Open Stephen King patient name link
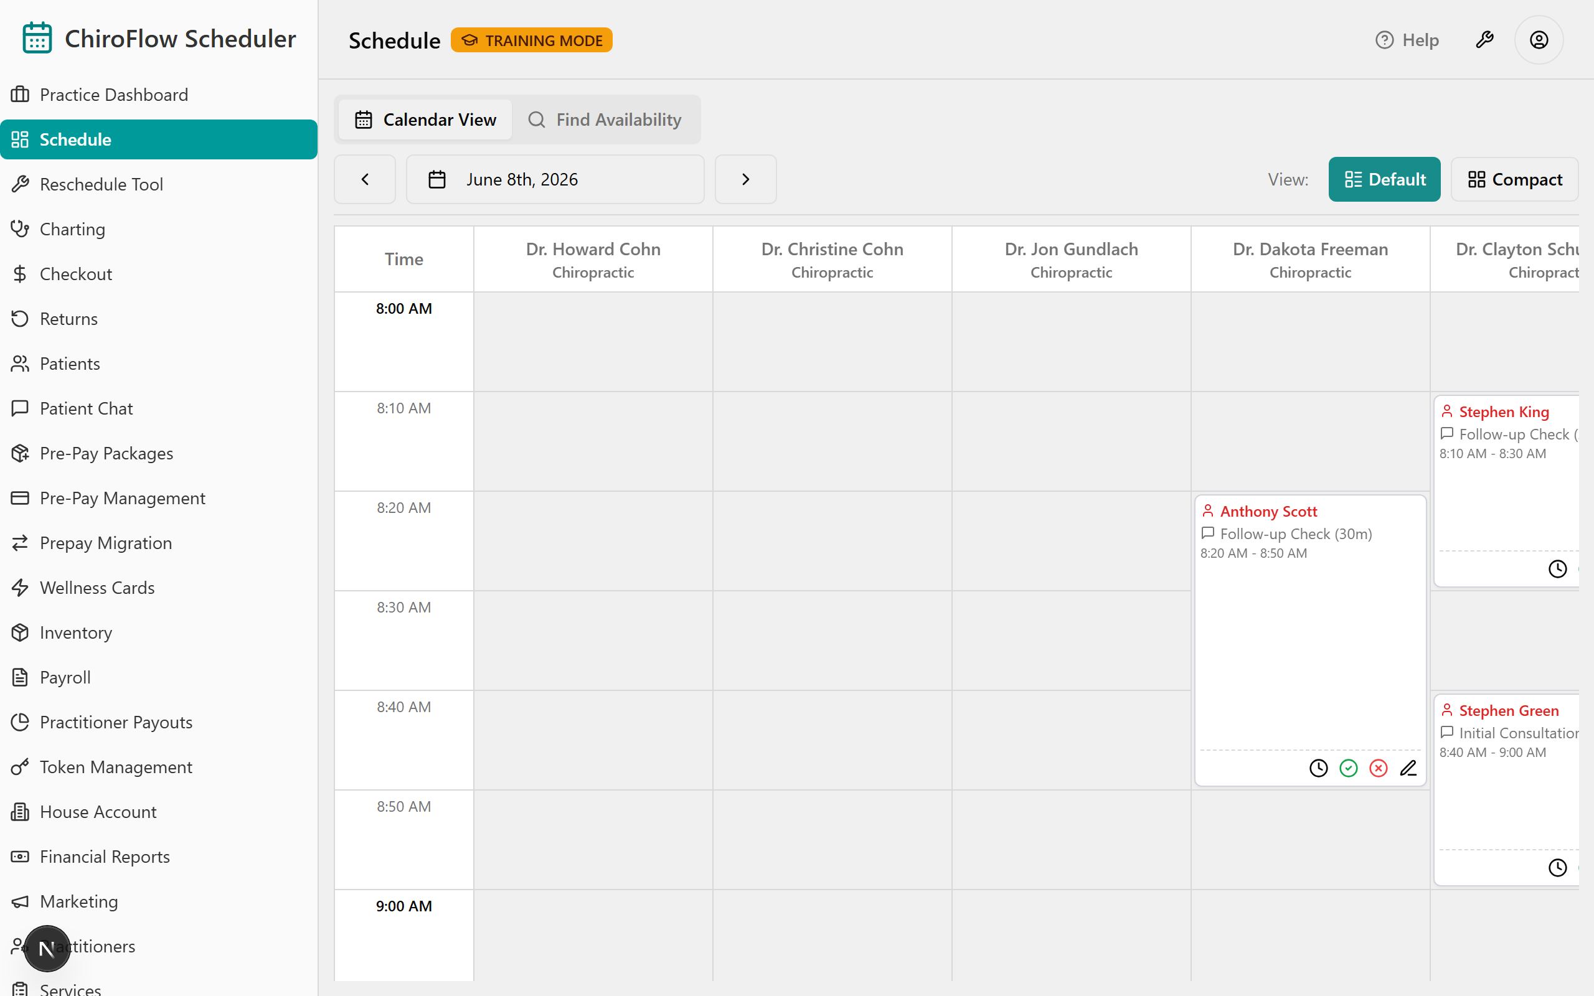The image size is (1594, 996). point(1504,411)
